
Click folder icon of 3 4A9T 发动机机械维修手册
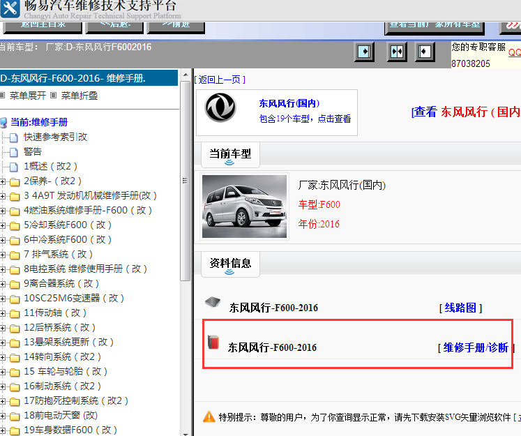14,197
